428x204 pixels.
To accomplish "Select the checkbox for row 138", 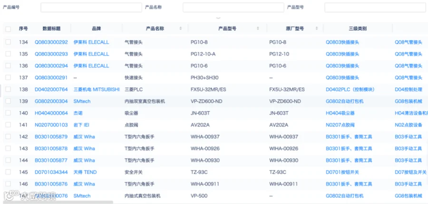I will [8, 89].
